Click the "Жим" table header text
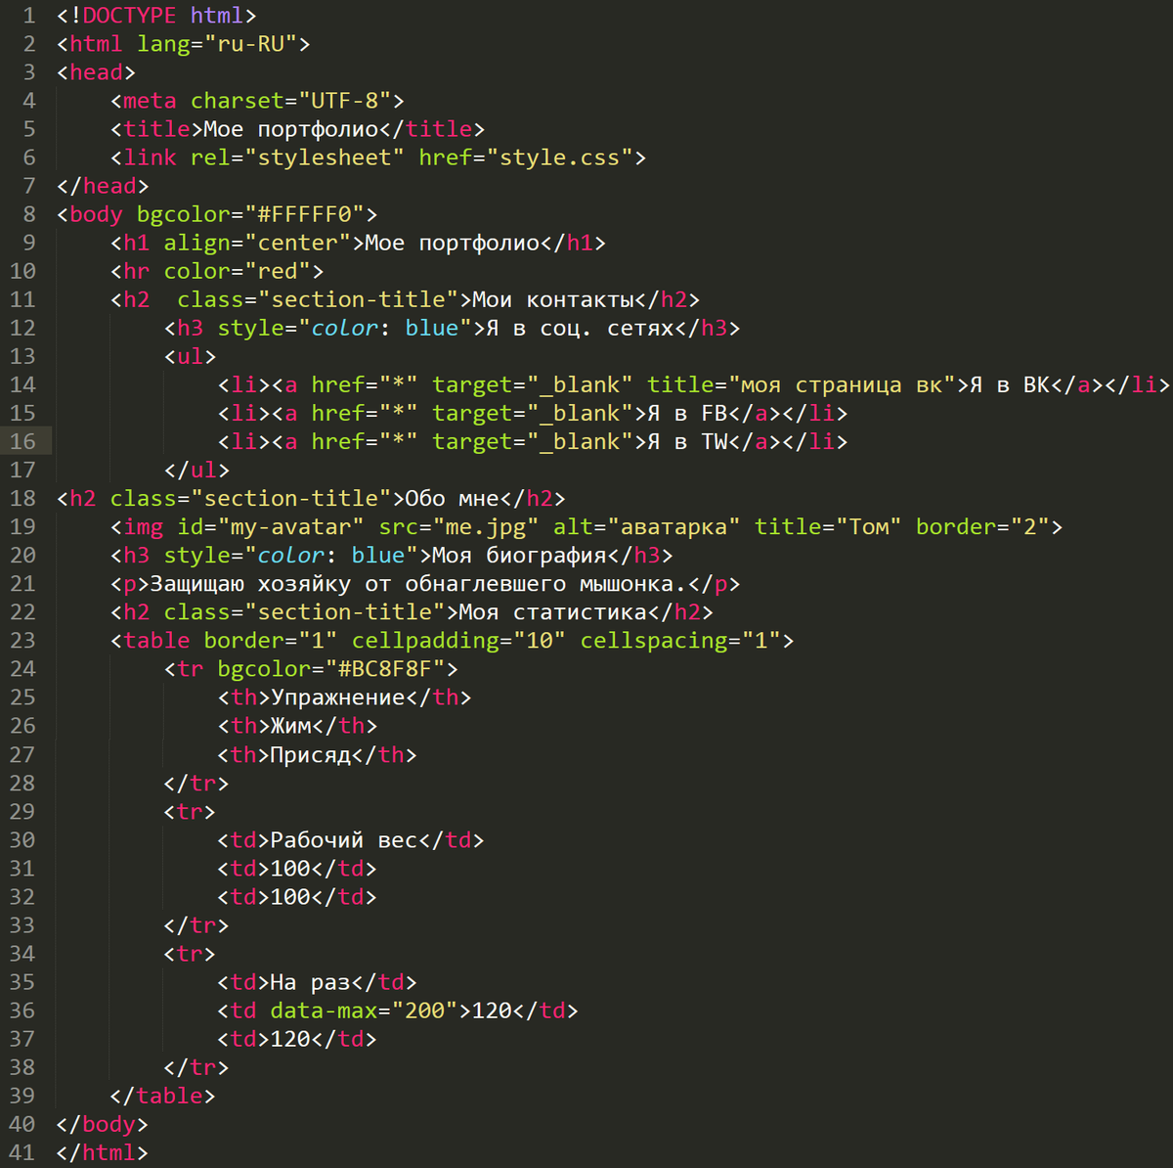This screenshot has width=1173, height=1168. (x=291, y=726)
